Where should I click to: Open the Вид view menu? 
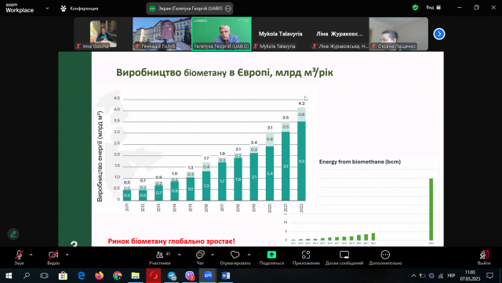point(433,7)
